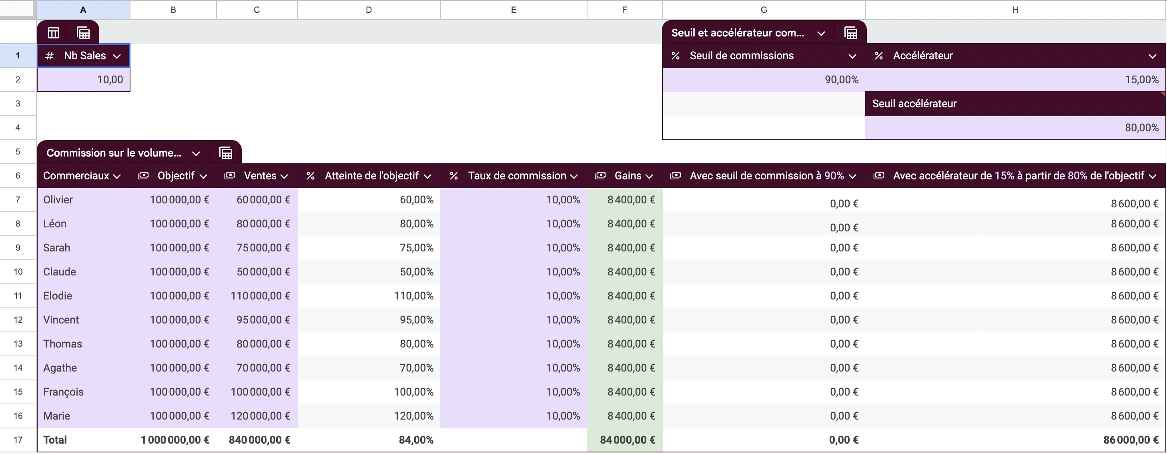The image size is (1167, 454).
Task: Click total accelerator value 86 000,00 €
Action: tap(1015, 440)
